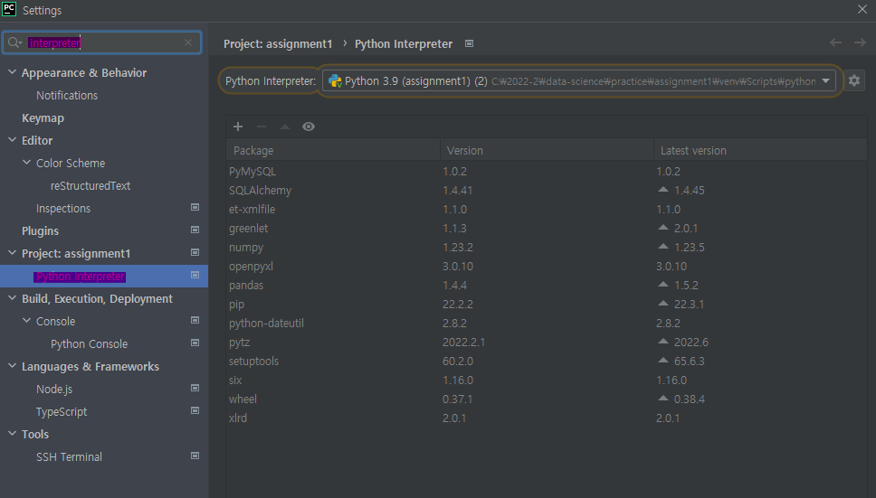Collapse the Editor section
Screen dimensions: 876x498
coord(13,140)
